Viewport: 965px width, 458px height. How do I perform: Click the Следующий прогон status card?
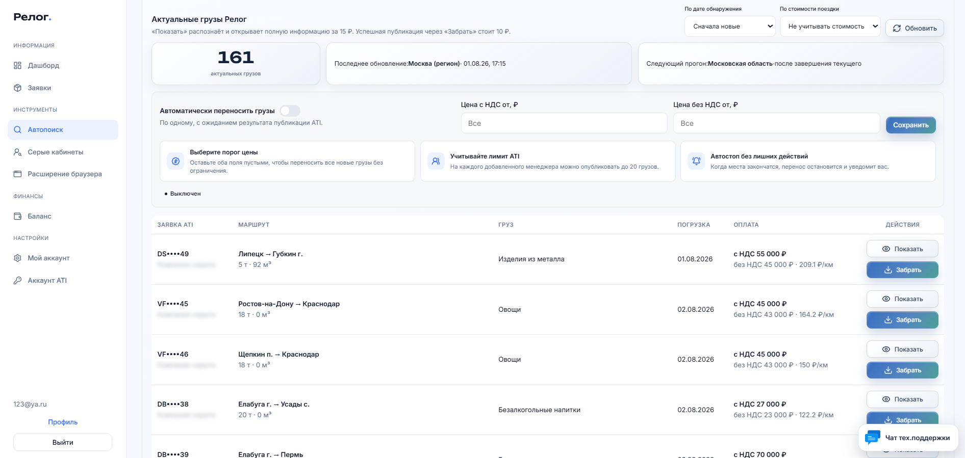pos(791,64)
